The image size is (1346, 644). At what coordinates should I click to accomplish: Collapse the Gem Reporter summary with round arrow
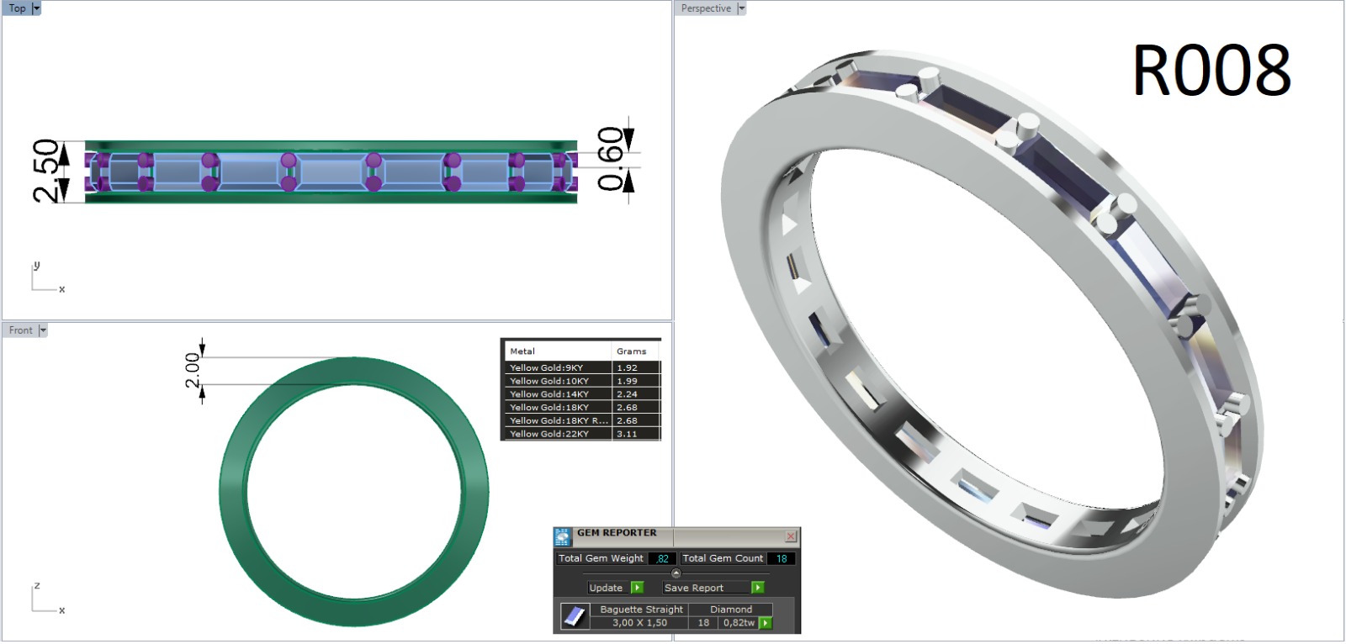[676, 573]
